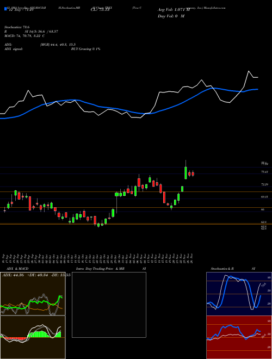Select the 'ADX signal:' label
The width and height of the screenshot is (272, 359).
tap(14, 49)
